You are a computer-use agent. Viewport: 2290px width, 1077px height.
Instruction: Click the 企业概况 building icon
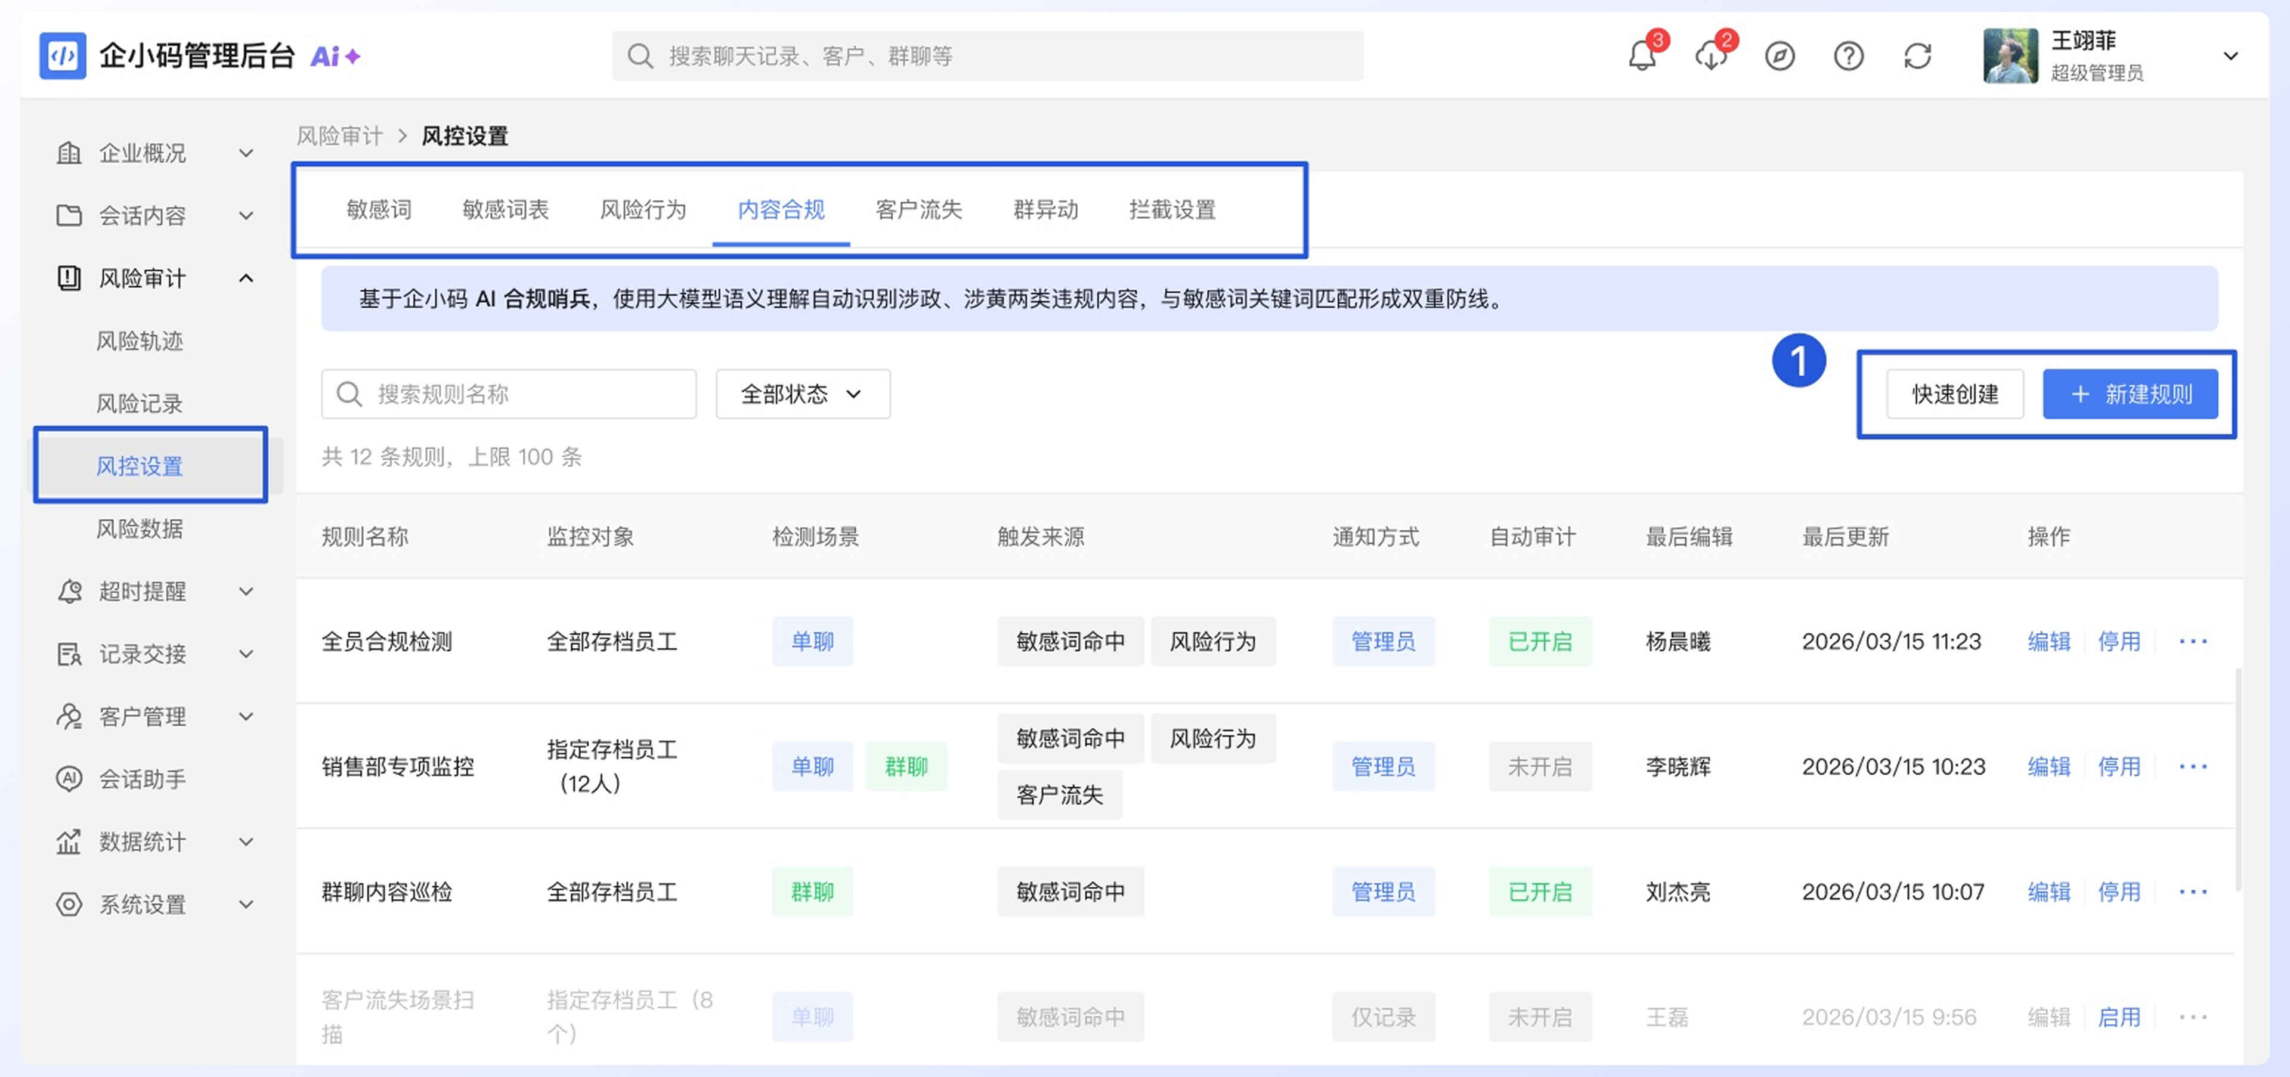[69, 153]
